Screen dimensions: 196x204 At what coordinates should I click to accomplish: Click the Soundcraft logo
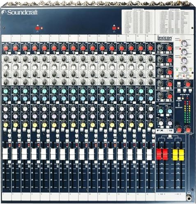19,12
